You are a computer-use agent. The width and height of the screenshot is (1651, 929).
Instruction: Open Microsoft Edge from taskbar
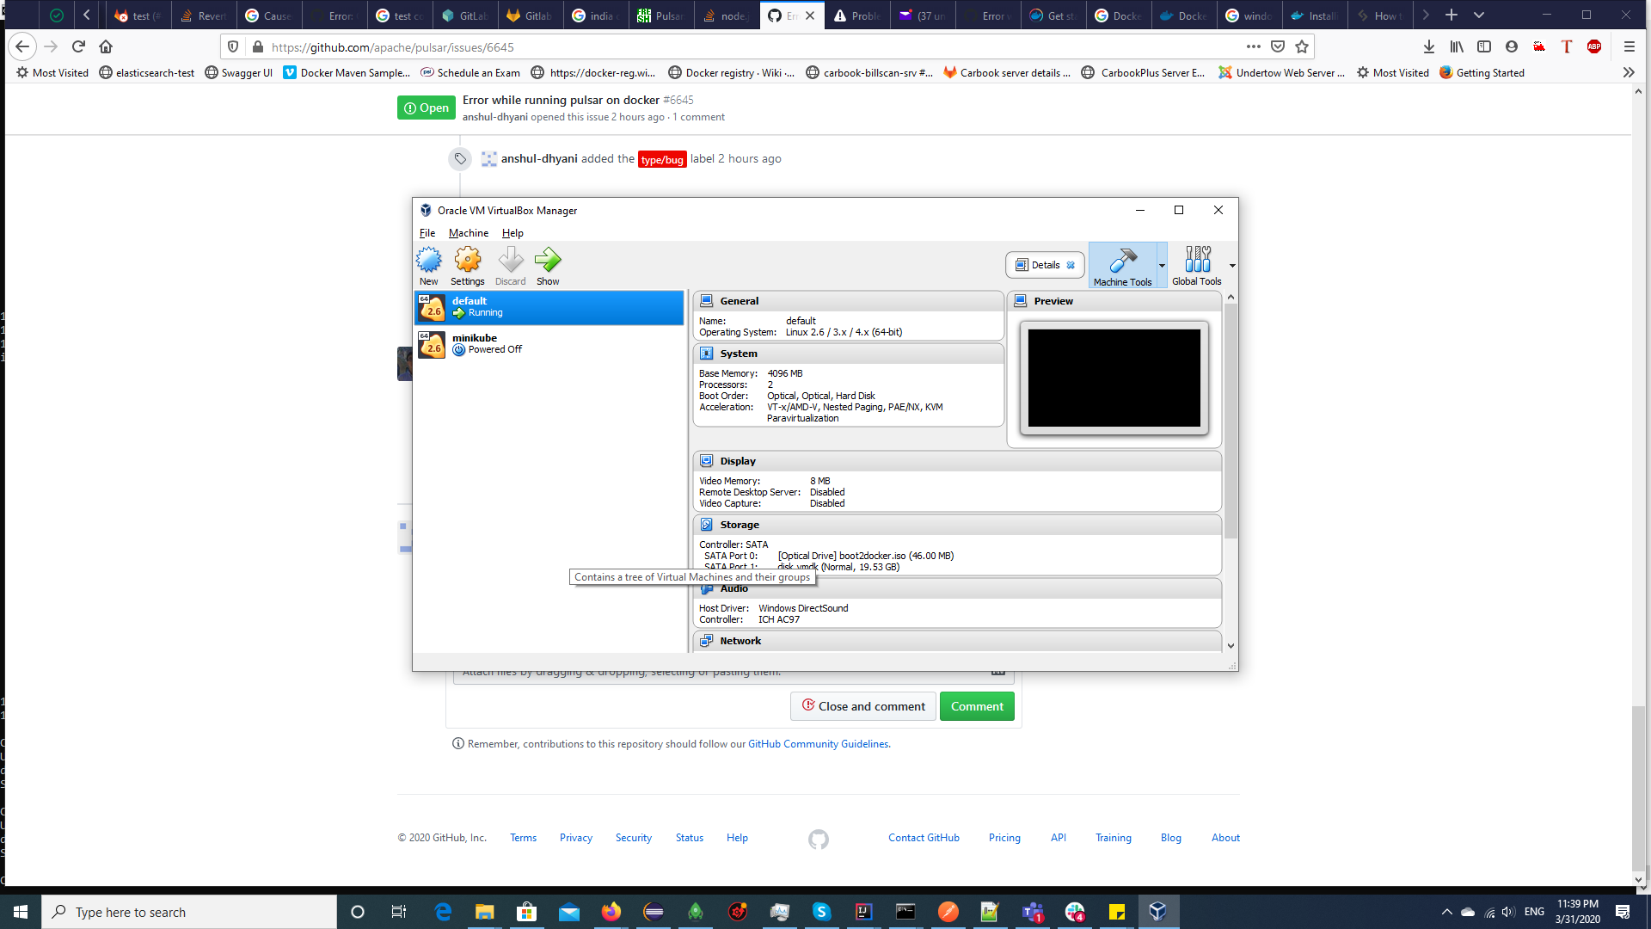pos(443,912)
